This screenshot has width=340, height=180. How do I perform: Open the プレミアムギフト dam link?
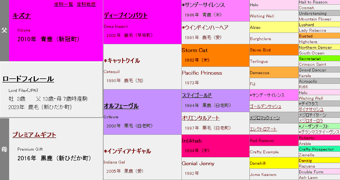[x=34, y=135]
